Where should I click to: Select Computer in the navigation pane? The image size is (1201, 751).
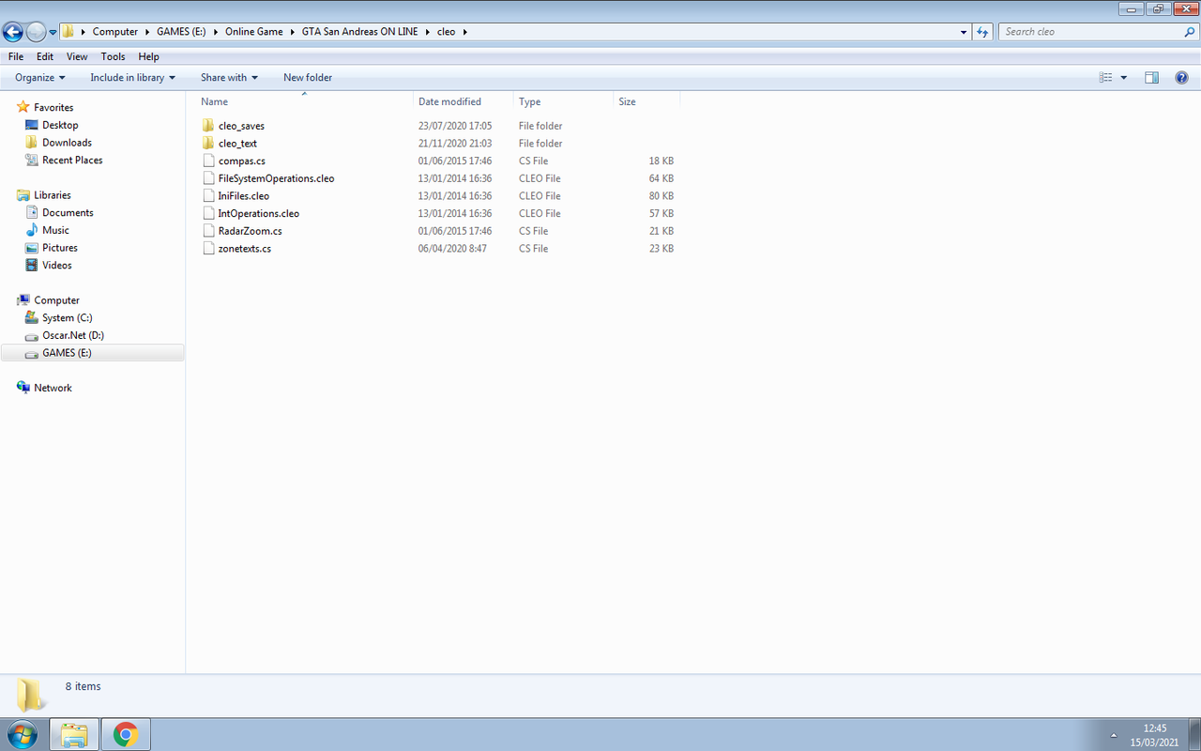click(56, 300)
